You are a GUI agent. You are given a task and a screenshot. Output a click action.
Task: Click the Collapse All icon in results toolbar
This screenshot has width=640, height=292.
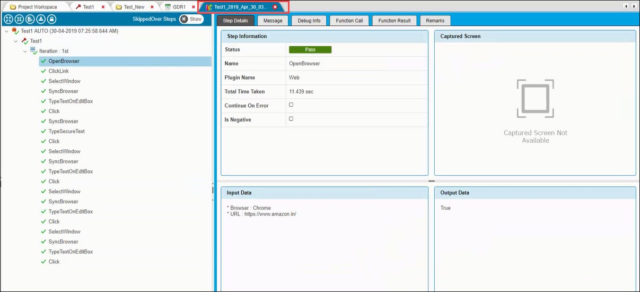coord(19,19)
